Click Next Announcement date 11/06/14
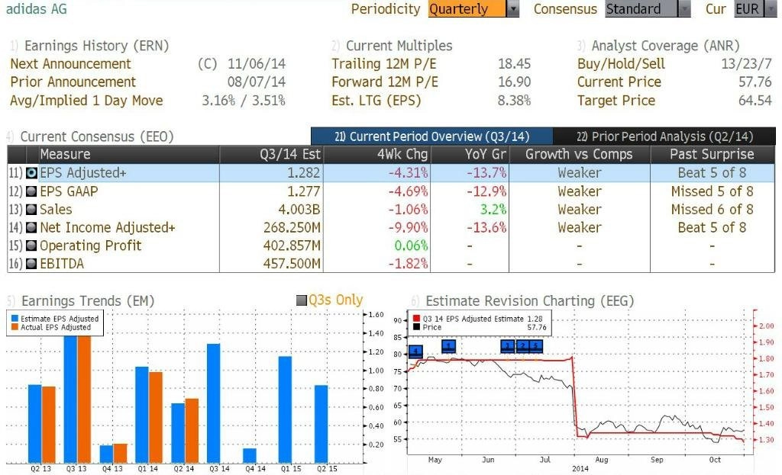Image resolution: width=782 pixels, height=475 pixels. (x=257, y=64)
